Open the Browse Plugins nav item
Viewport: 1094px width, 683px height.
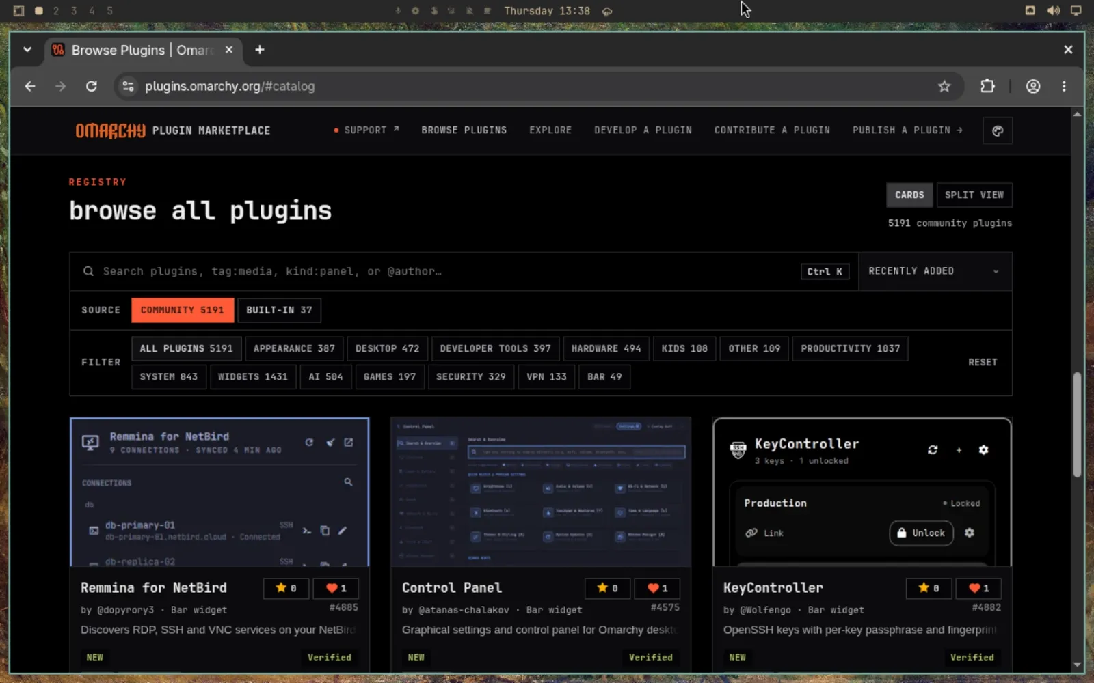point(464,130)
